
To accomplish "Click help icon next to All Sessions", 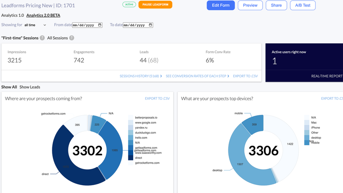I will point(72,38).
